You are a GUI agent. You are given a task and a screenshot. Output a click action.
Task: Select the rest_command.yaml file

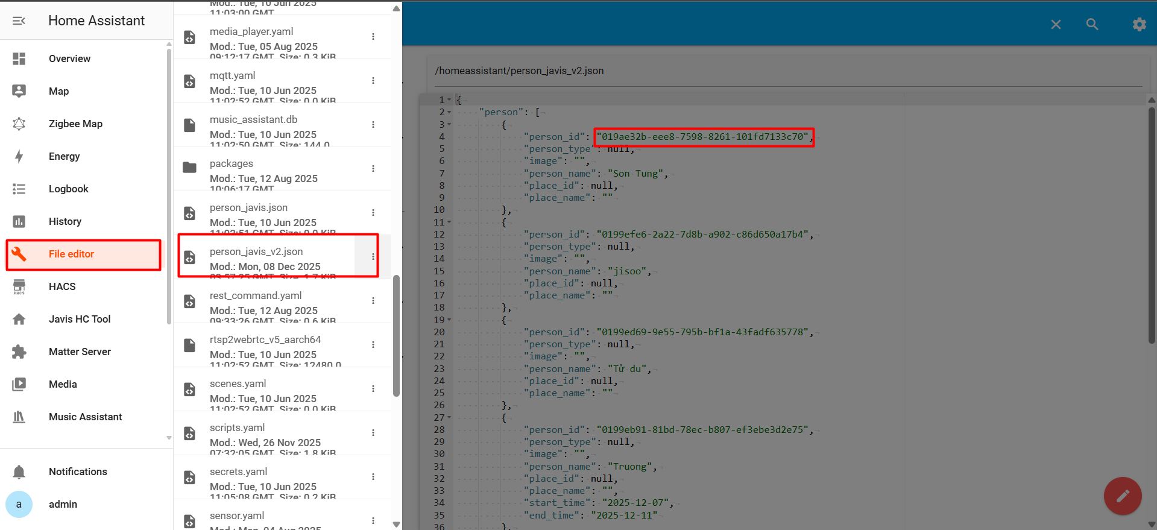[256, 296]
